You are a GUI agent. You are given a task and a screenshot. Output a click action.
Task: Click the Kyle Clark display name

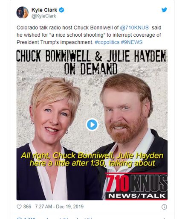tap(44, 10)
